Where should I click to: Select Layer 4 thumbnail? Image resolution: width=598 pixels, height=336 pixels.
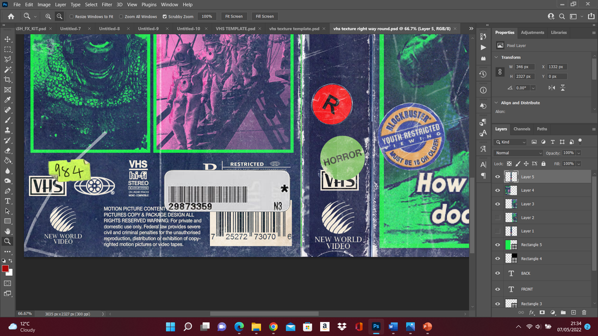pos(511,190)
